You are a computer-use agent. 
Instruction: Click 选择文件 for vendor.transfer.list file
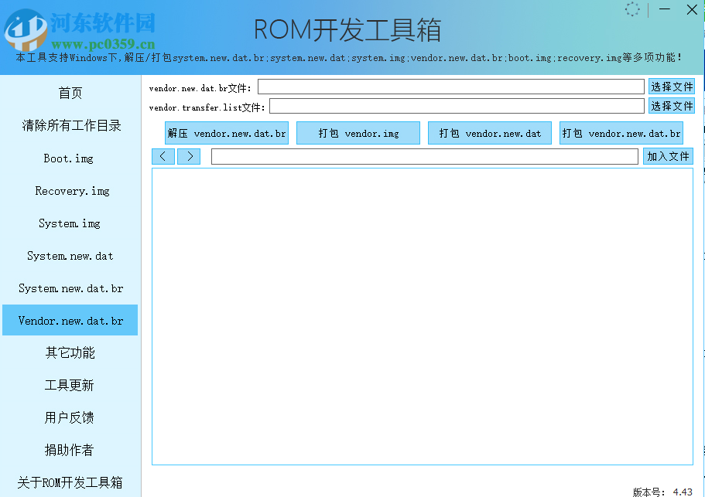[671, 106]
